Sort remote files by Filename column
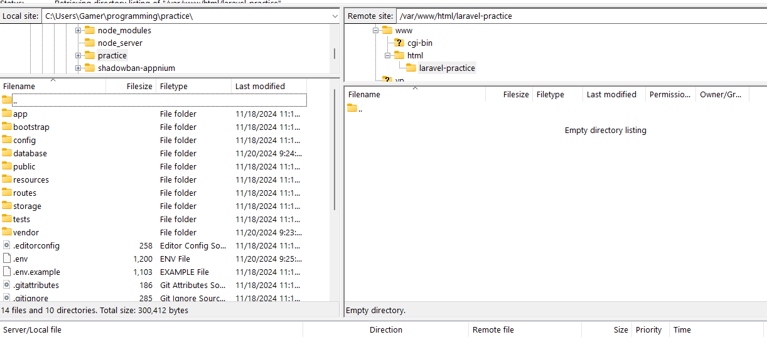This screenshot has height=342, width=767. pyautogui.click(x=415, y=94)
